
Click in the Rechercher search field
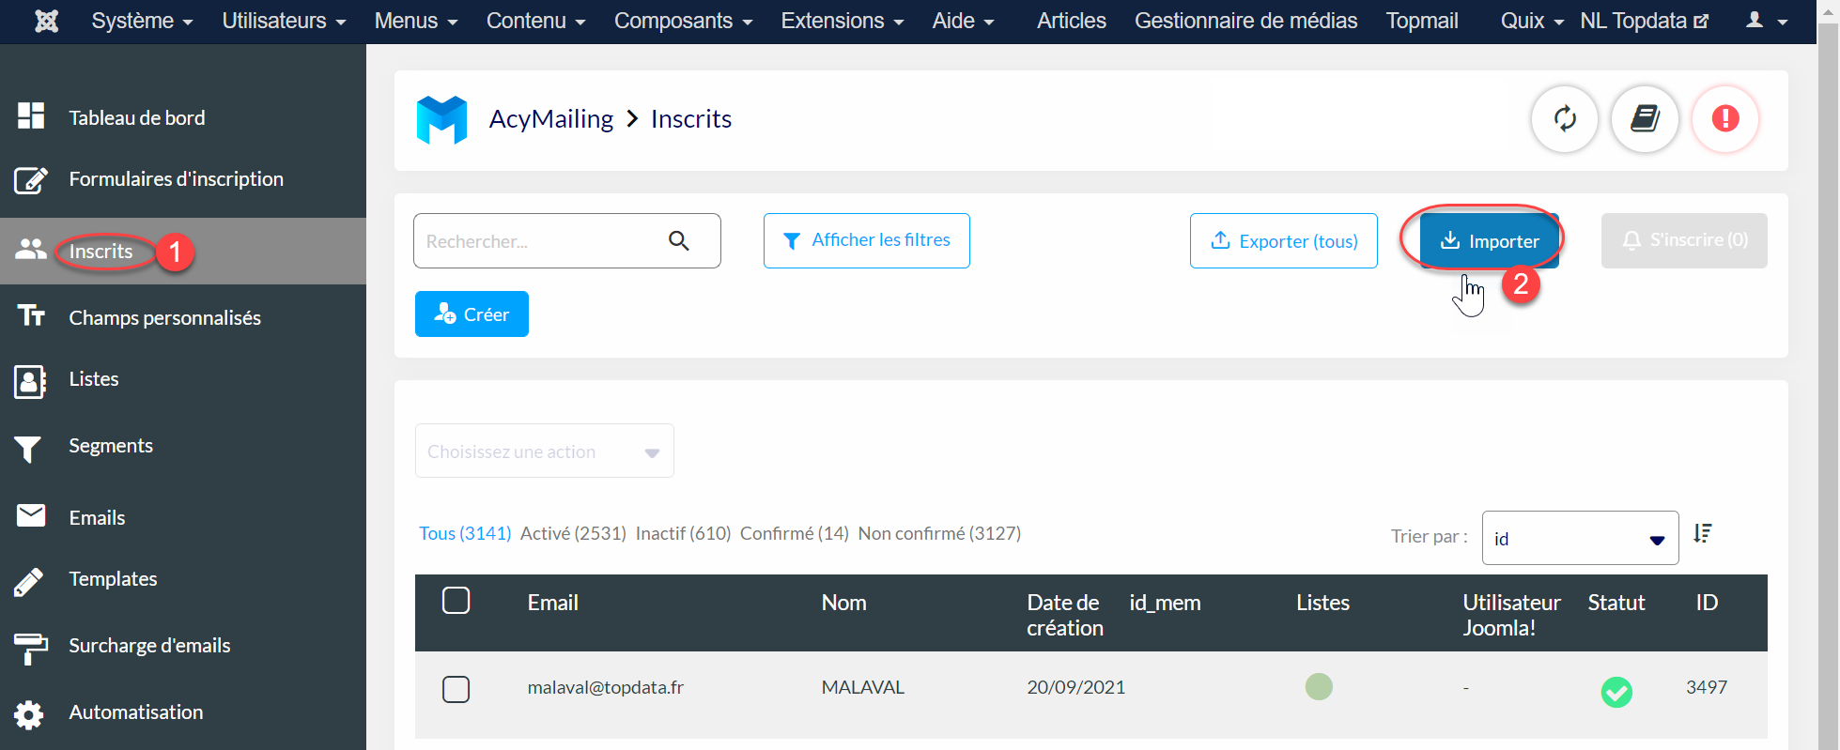(x=540, y=241)
